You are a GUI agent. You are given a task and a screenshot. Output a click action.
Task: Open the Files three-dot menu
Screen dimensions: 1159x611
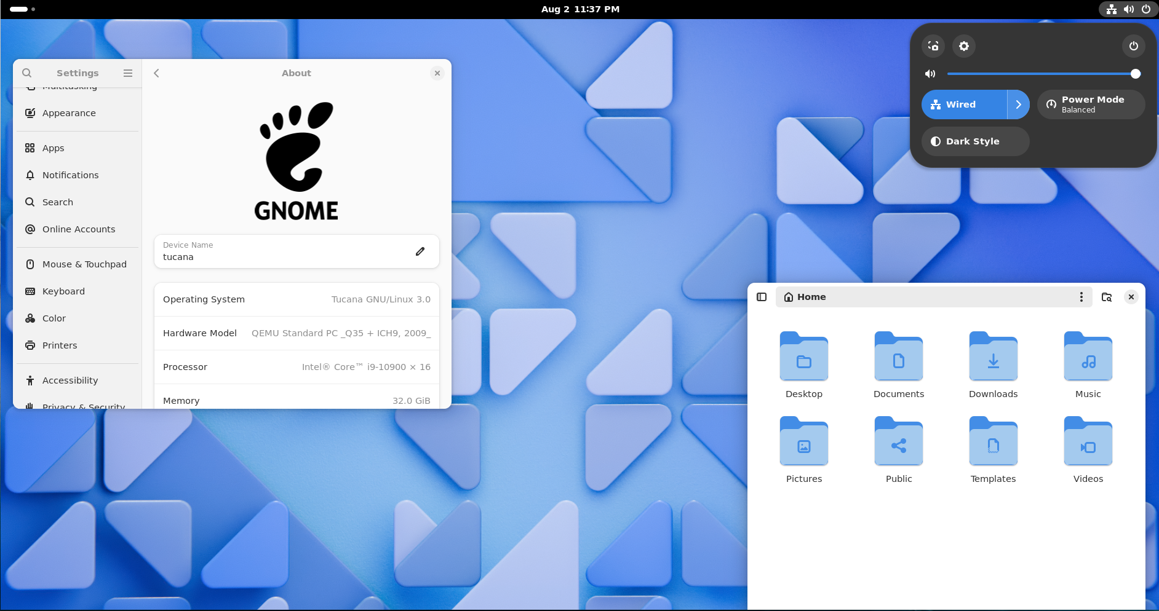click(x=1081, y=297)
